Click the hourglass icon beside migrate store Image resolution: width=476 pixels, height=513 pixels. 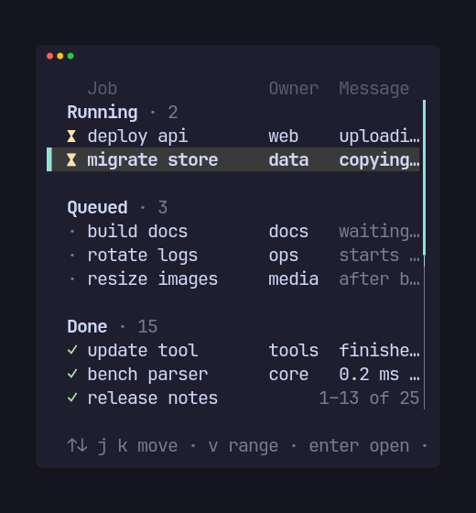[x=71, y=160]
